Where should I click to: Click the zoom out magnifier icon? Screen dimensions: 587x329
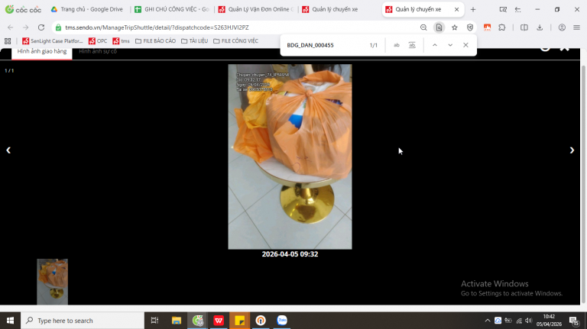(x=423, y=27)
